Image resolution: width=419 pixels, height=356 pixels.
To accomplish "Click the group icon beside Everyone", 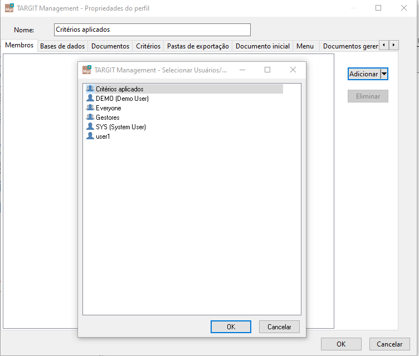I will [x=90, y=108].
